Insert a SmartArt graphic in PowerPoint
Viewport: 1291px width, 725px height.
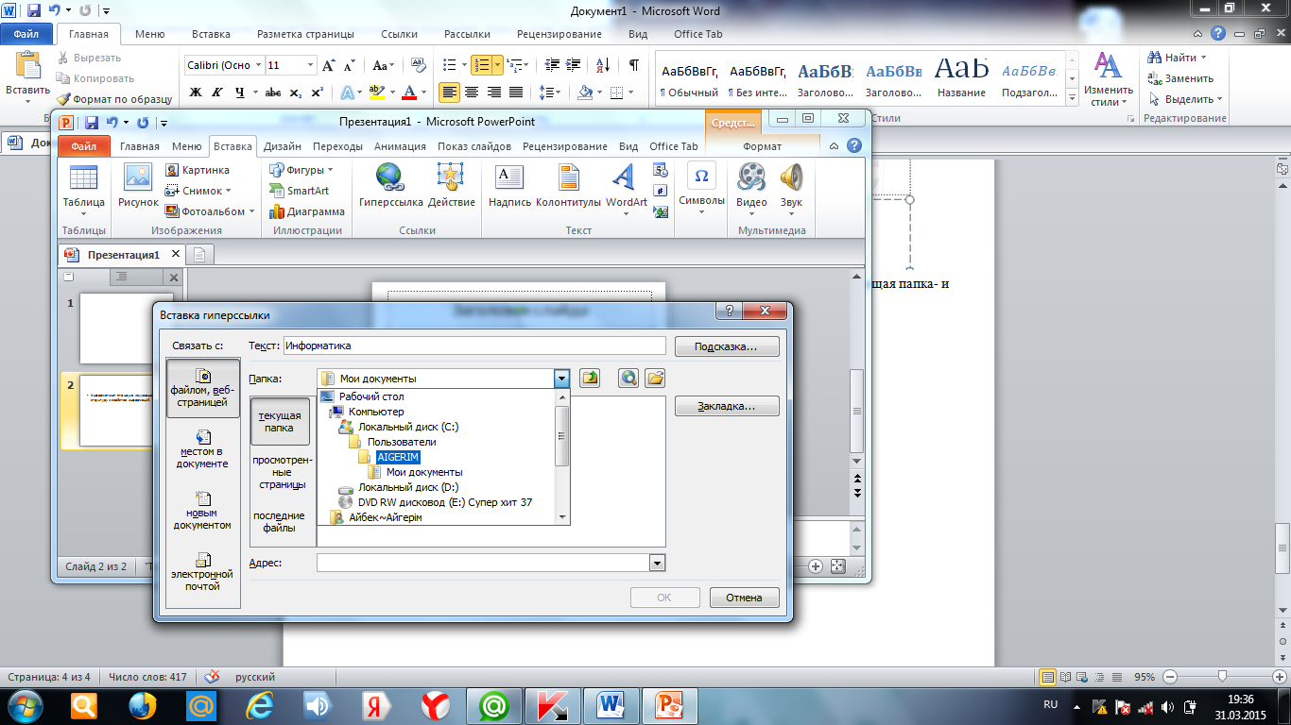300,191
